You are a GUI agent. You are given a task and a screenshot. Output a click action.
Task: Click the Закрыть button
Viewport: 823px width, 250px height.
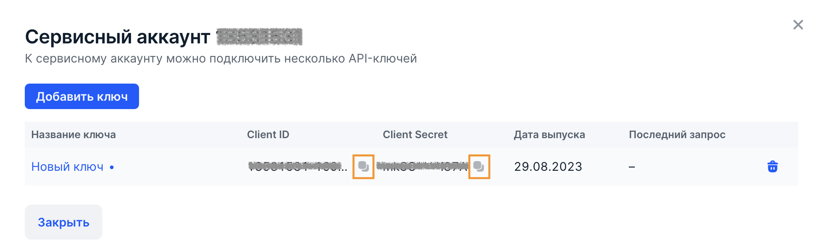(x=64, y=222)
